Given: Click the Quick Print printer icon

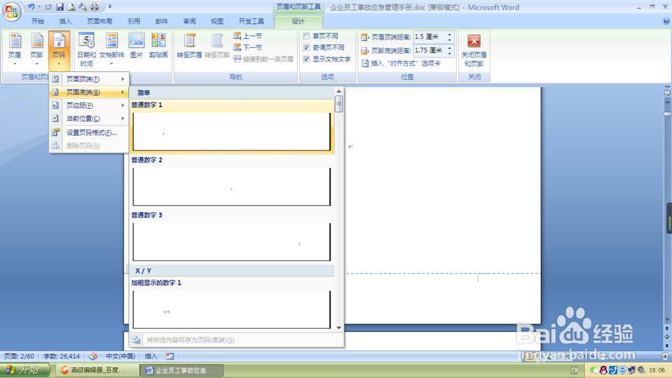Looking at the screenshot, I should point(95,7).
